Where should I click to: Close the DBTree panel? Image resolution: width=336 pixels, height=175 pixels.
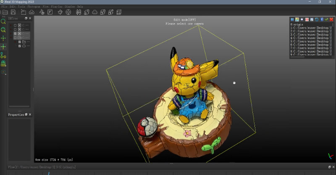click(x=30, y=18)
